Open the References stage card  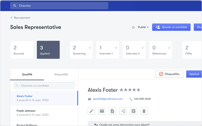160,50
